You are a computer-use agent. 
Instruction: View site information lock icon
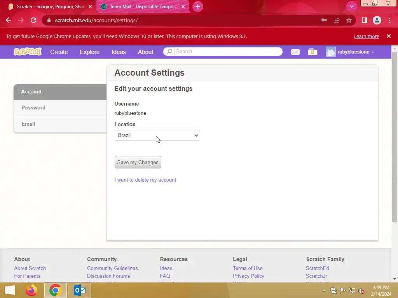49,20
